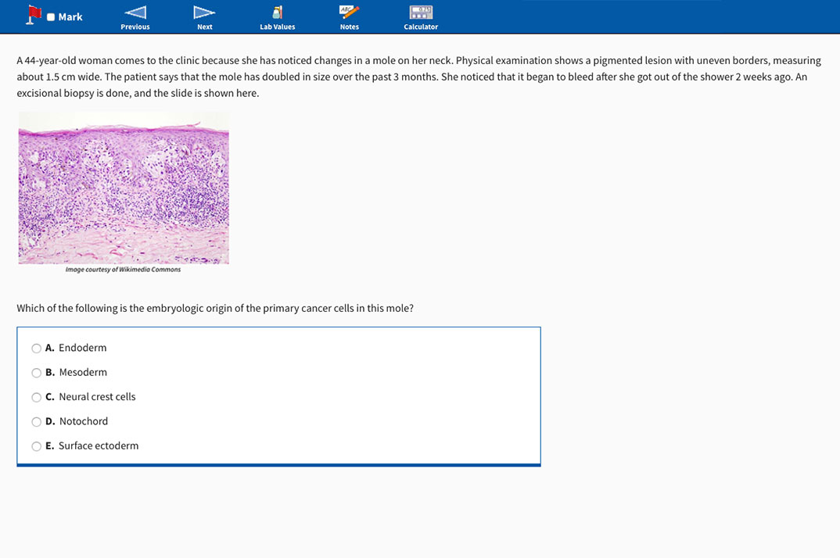Screen dimensions: 840x558
Task: Click the patient vignette paragraph text
Action: pos(419,77)
